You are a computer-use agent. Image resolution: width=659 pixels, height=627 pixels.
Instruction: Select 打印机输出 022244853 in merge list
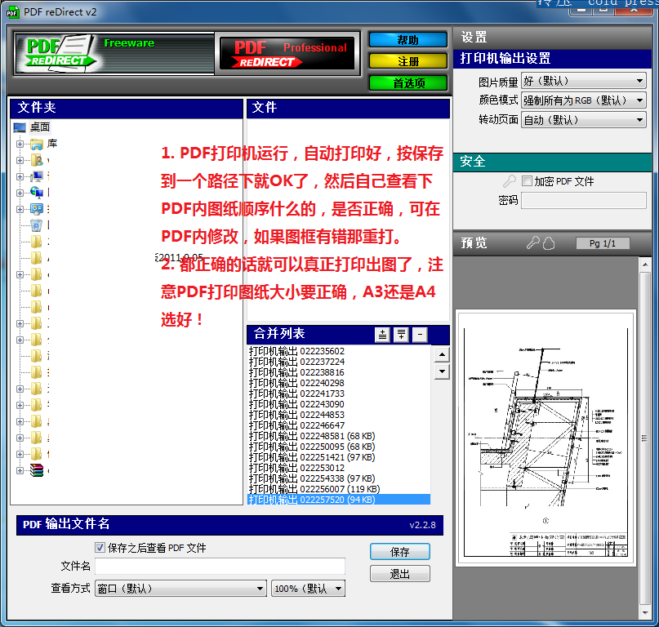coord(339,415)
